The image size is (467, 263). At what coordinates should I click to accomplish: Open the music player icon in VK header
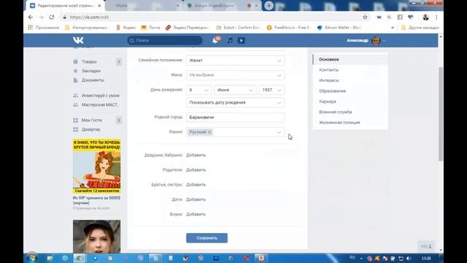[230, 40]
